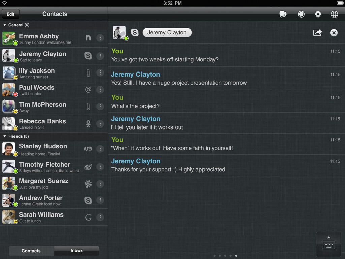The width and height of the screenshot is (345, 259).
Task: Tap Odnoklassniki icon beside Rebecca Banks
Action: (x=88, y=124)
